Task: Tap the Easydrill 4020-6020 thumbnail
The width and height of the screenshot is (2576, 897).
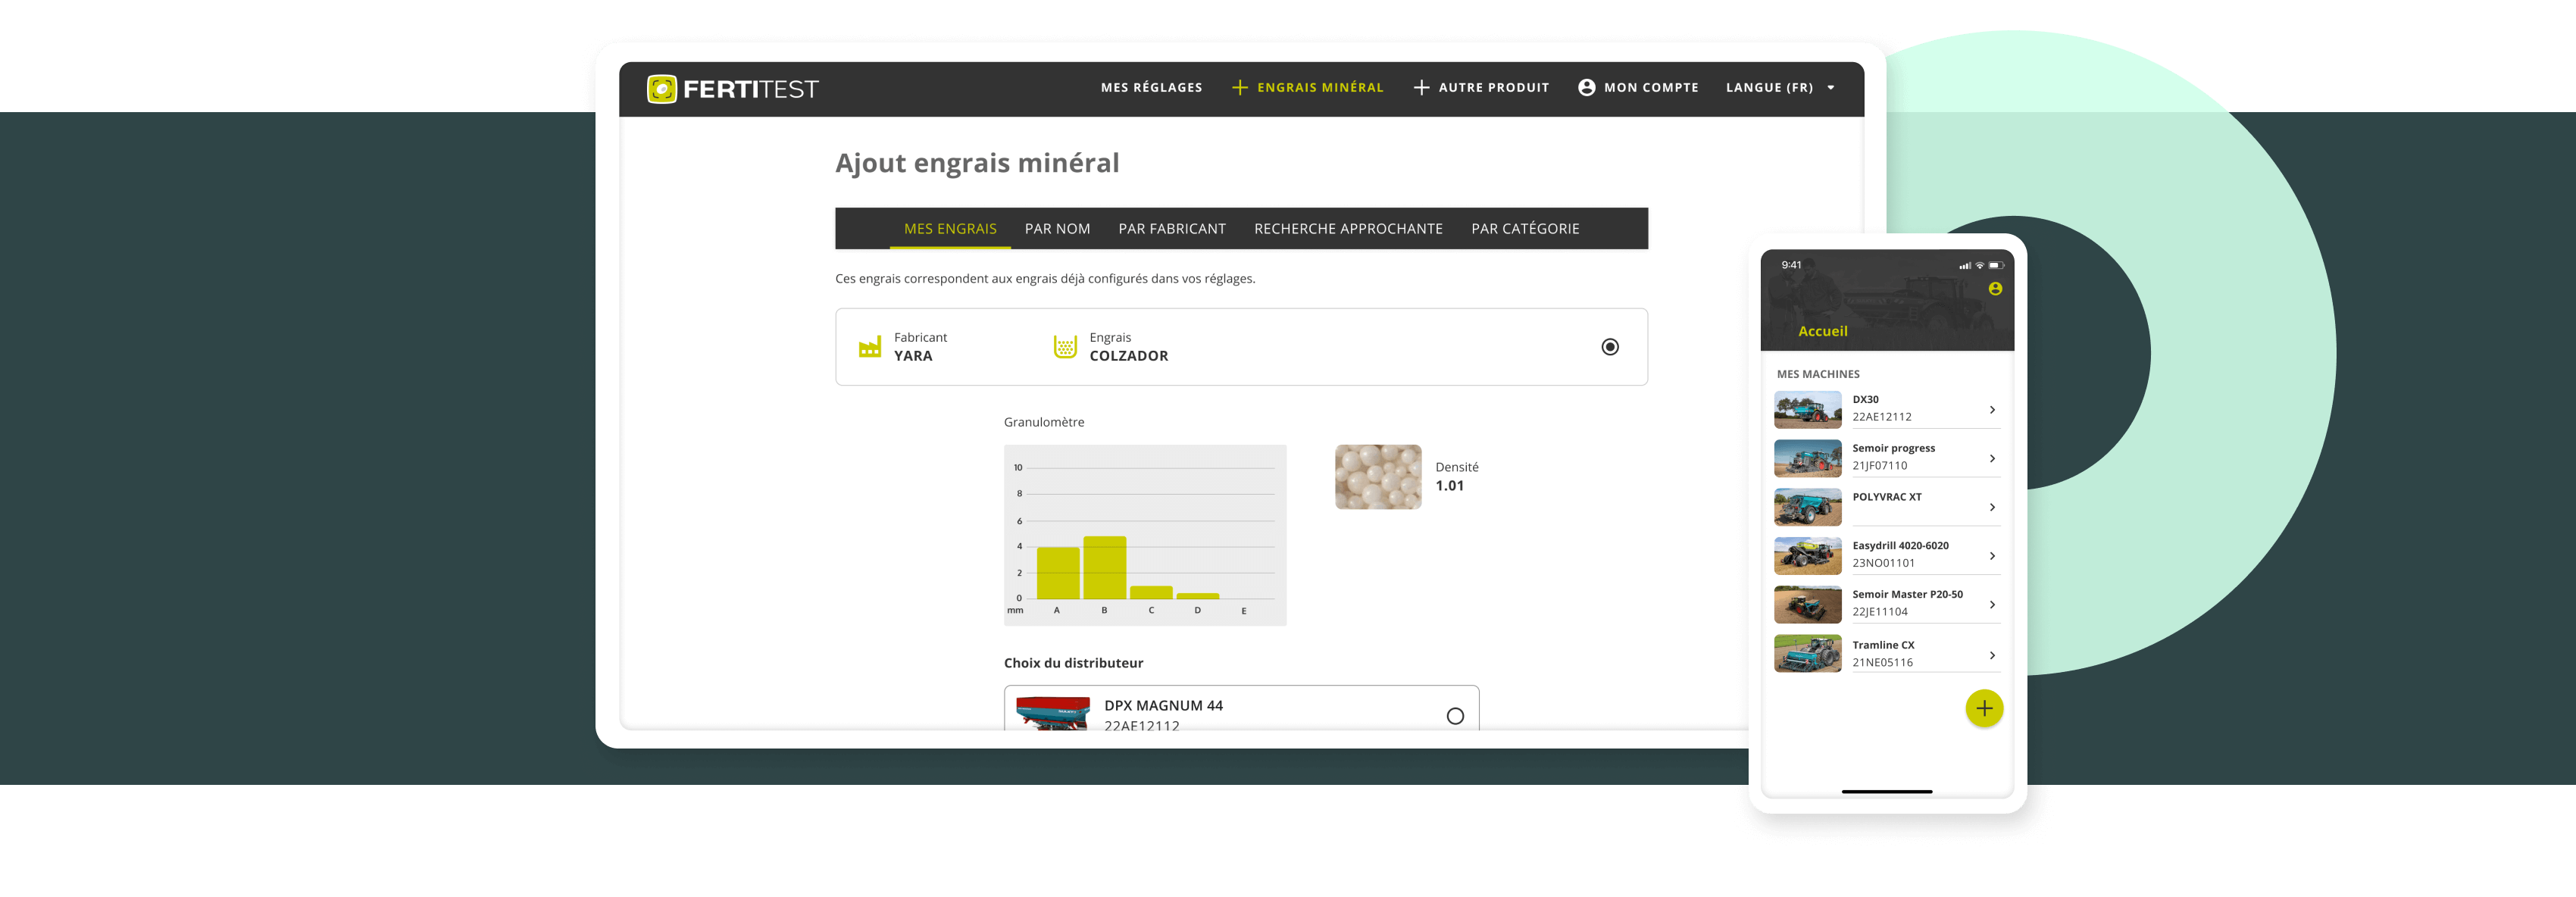Action: (1807, 556)
